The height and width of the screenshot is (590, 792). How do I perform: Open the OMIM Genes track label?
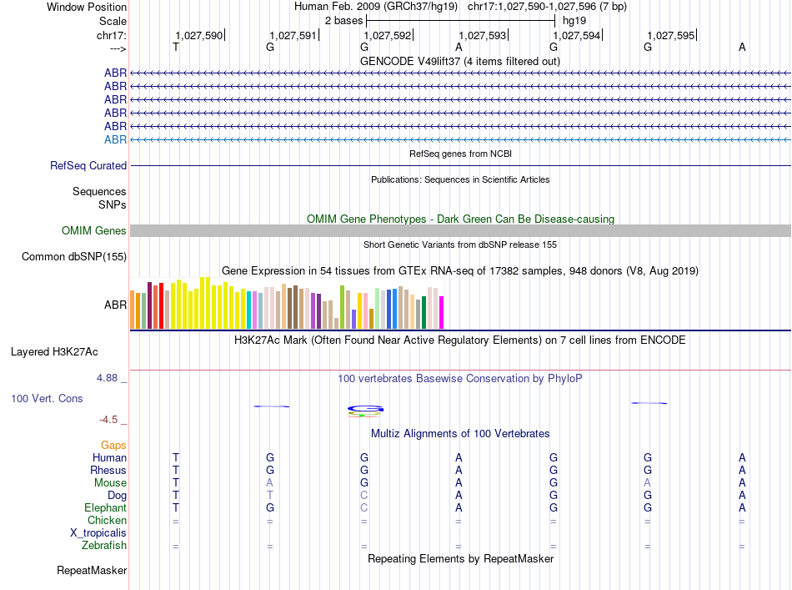(93, 230)
